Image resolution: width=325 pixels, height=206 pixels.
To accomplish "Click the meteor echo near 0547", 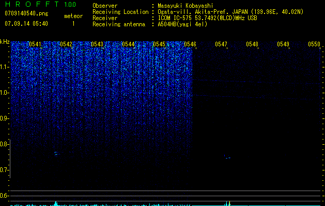I will (x=227, y=157).
